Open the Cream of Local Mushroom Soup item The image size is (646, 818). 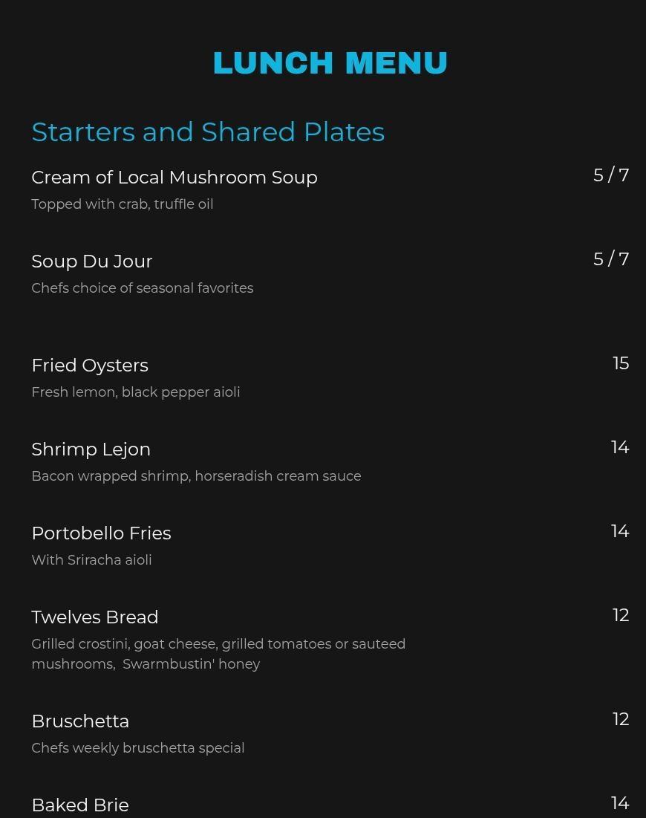click(x=174, y=178)
